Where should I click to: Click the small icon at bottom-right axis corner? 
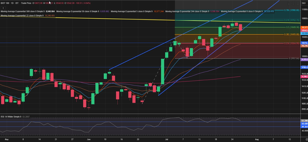pyautogui.click(x=304, y=139)
